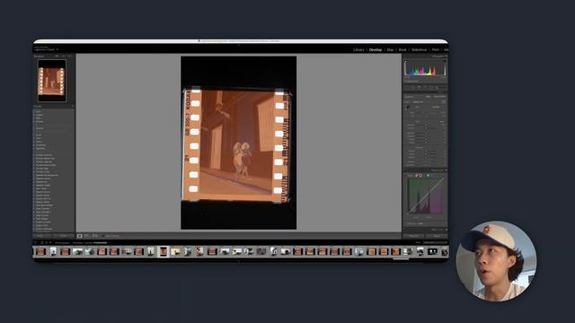Click the Navigator preview thumbnail
Screen dimensions: 575x323
pos(52,81)
